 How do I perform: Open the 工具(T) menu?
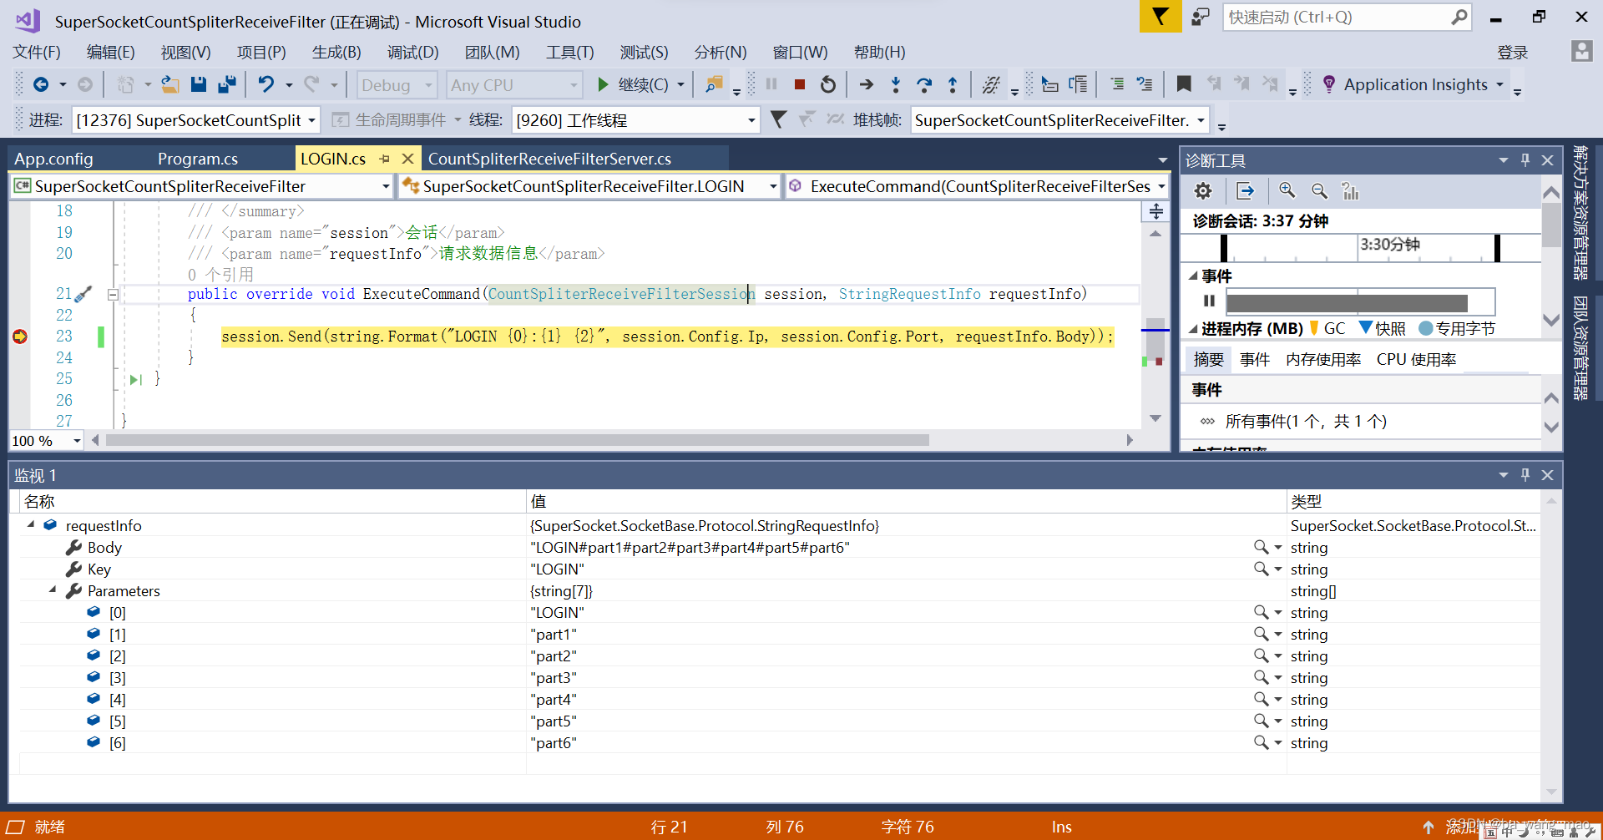[x=569, y=52]
